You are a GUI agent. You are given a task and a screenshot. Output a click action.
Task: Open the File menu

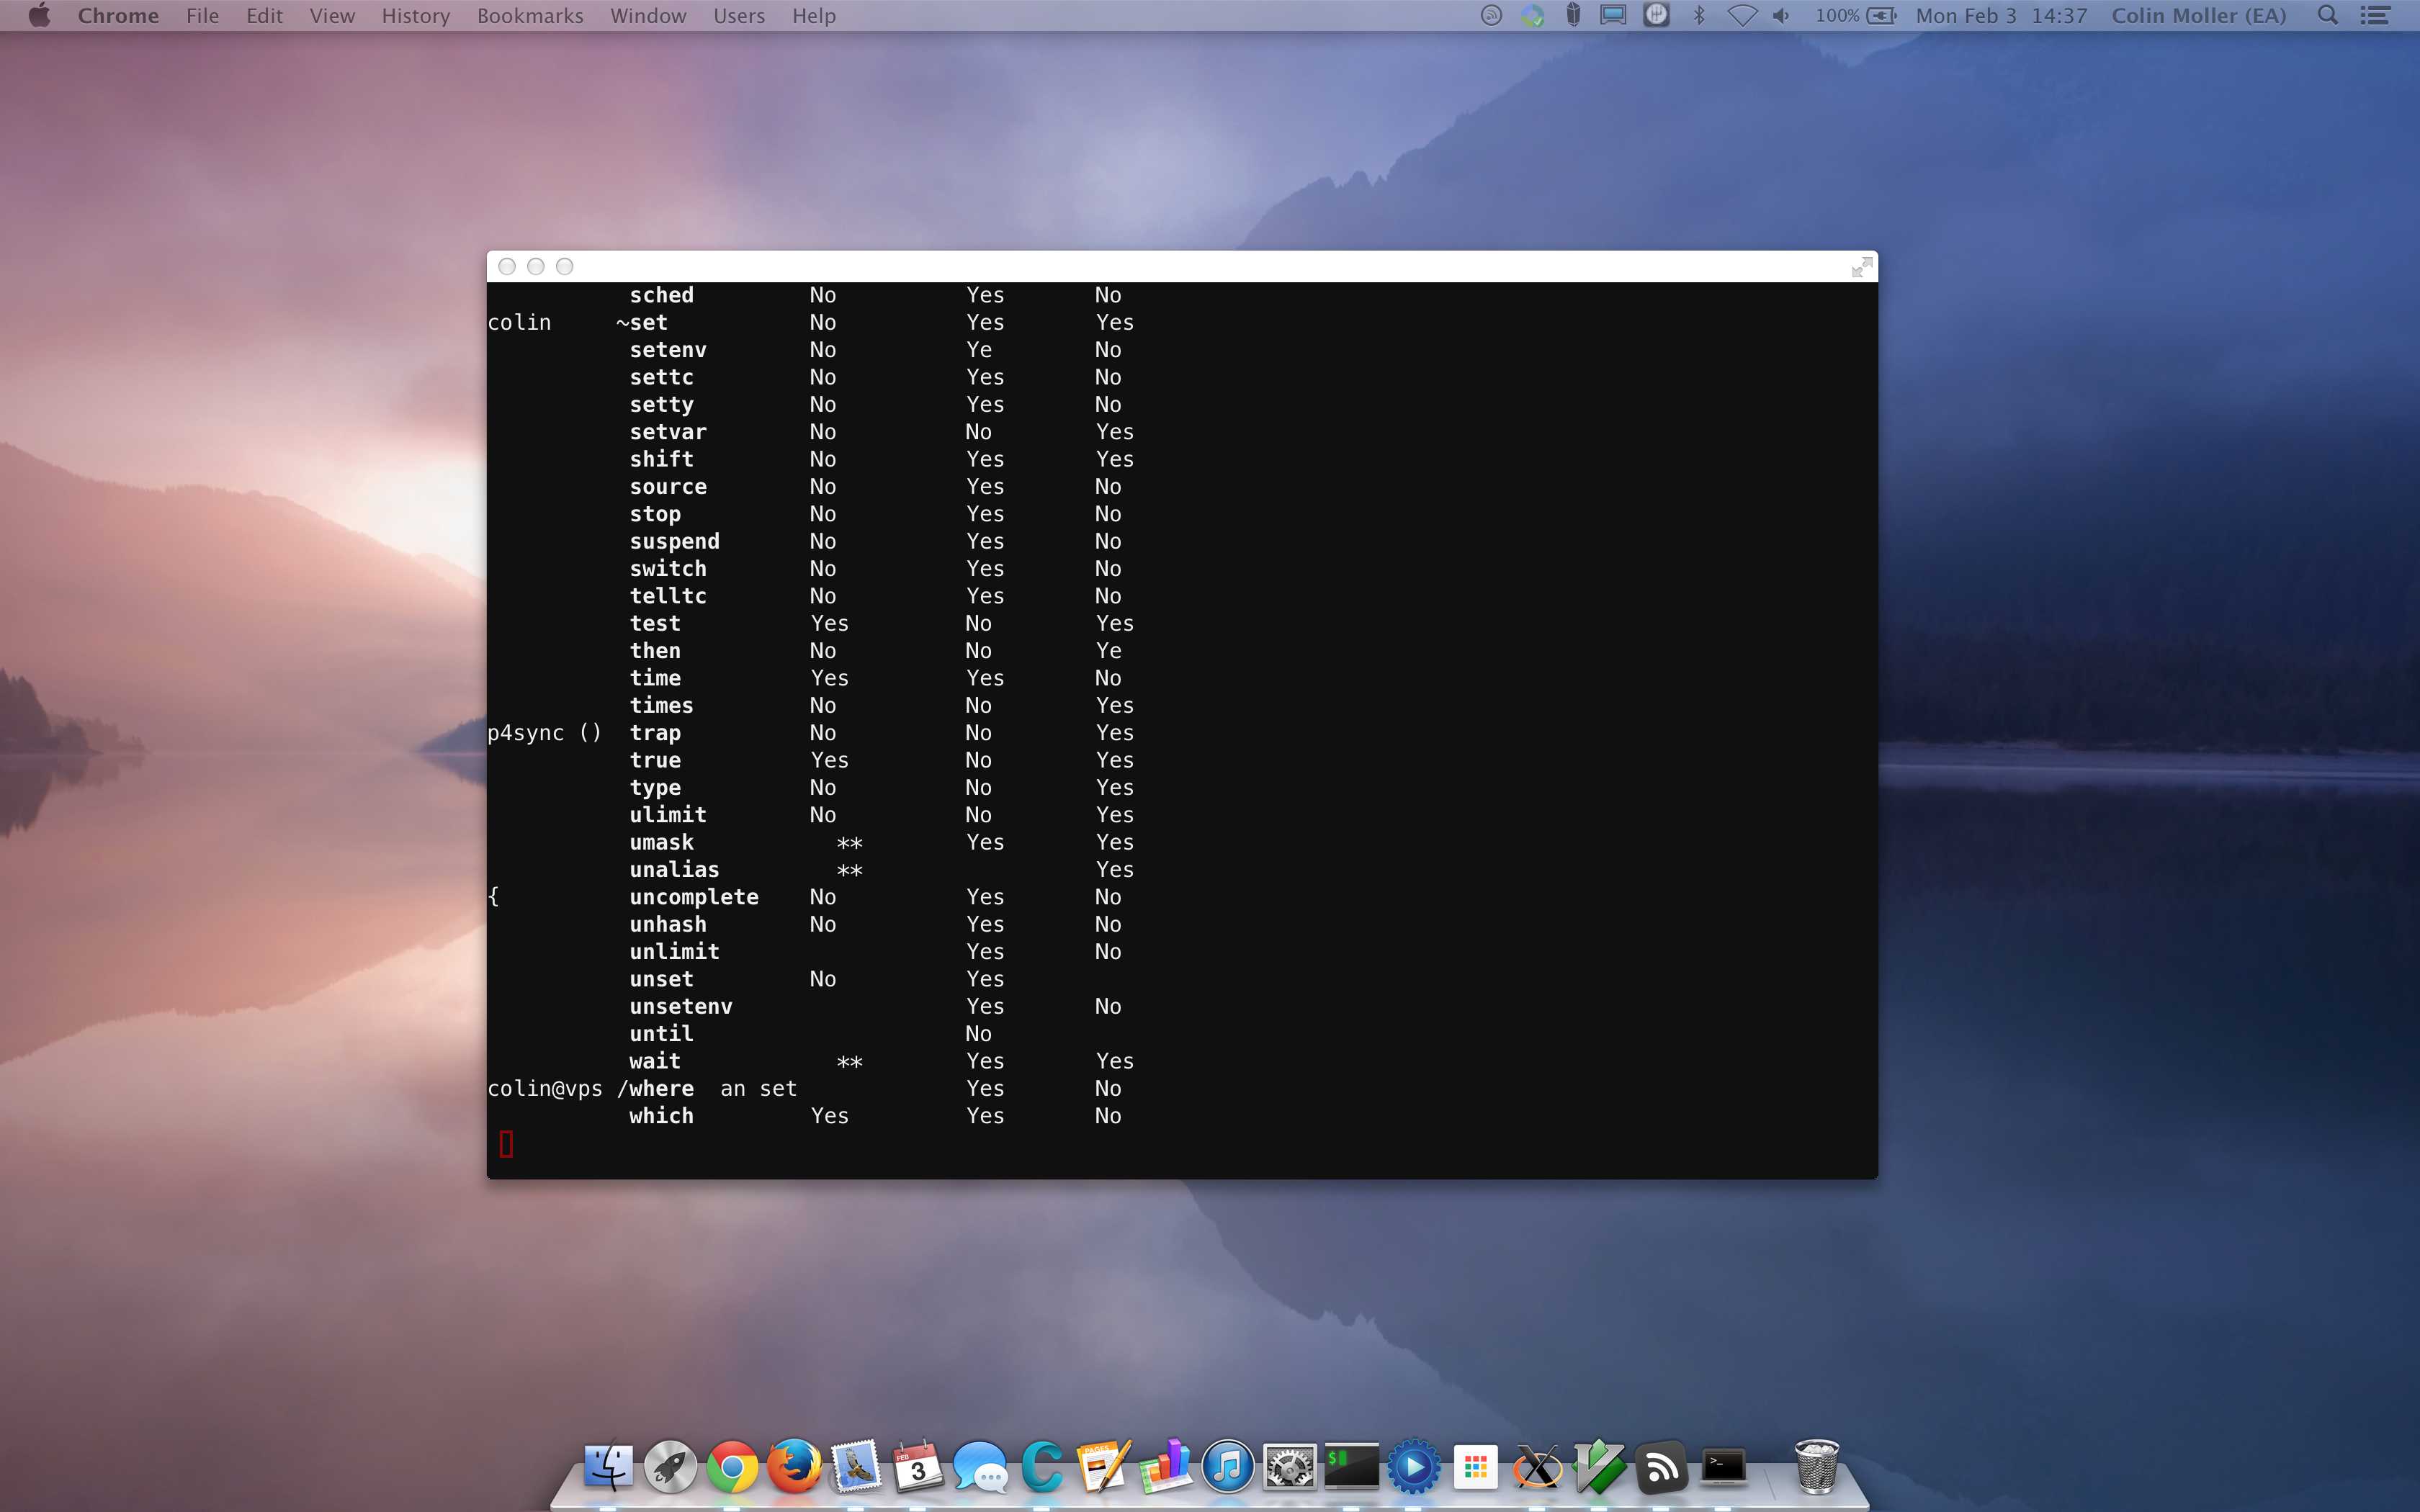tap(202, 15)
